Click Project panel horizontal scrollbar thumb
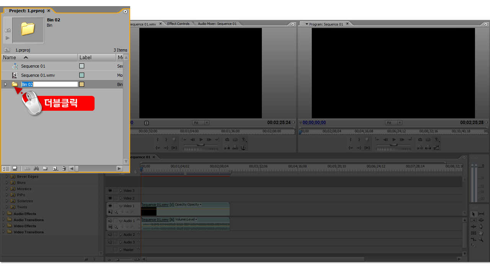The width and height of the screenshot is (490, 275). click(x=77, y=168)
